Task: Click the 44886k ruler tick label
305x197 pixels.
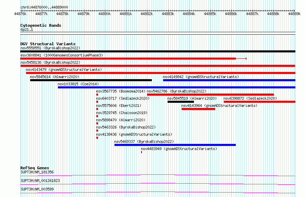Action: point(231,14)
